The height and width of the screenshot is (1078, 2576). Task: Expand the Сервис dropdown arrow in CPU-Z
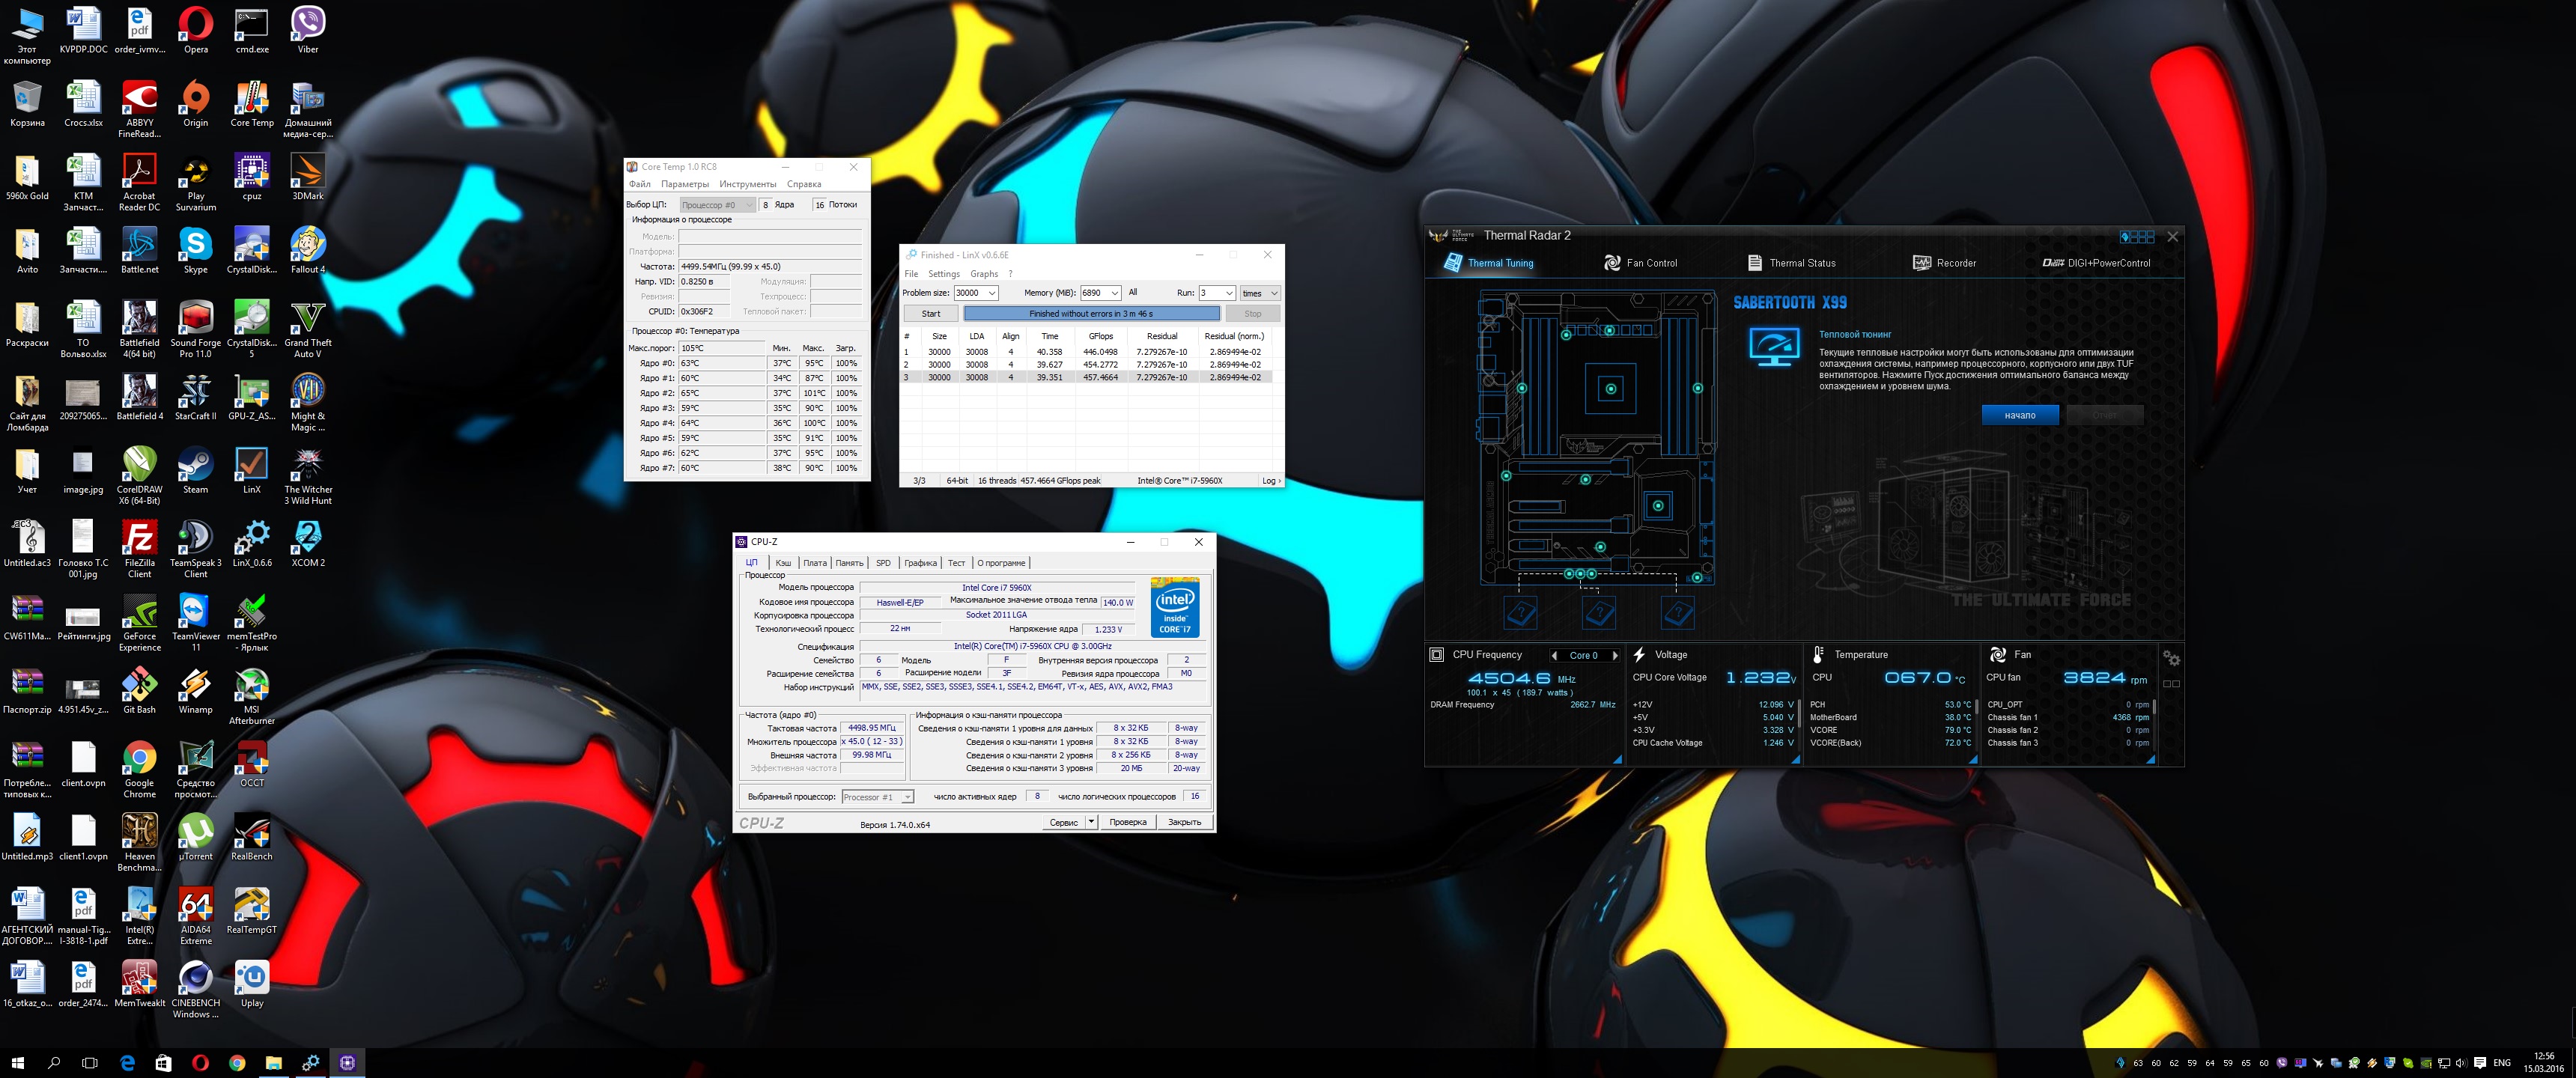[1091, 822]
